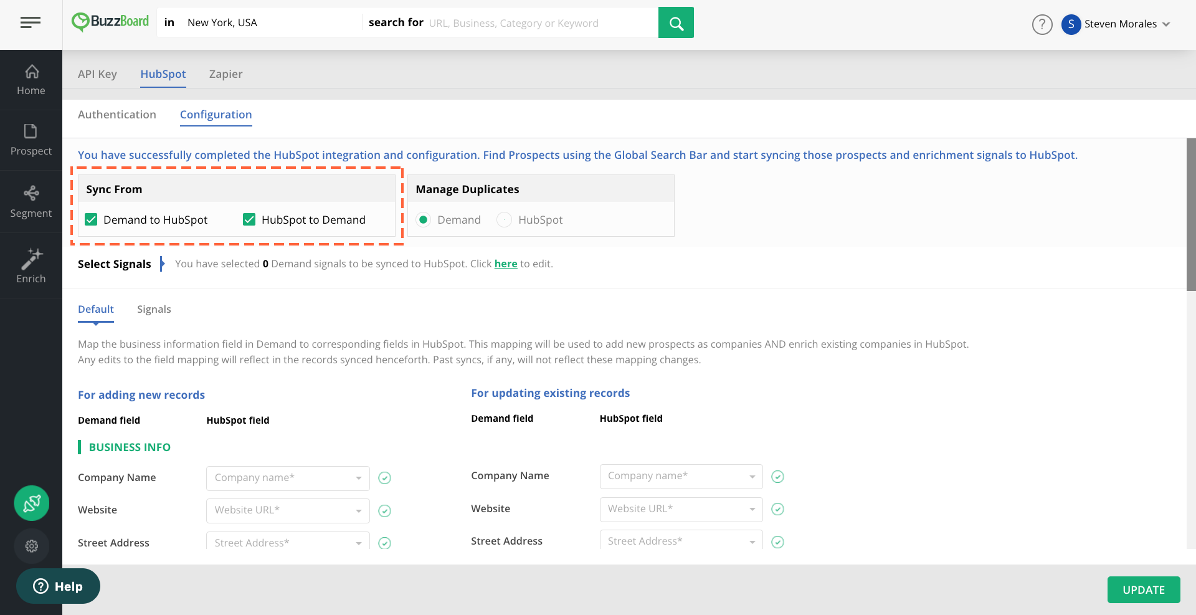Click check icon beside new-records Company name
The image size is (1196, 615).
click(385, 478)
